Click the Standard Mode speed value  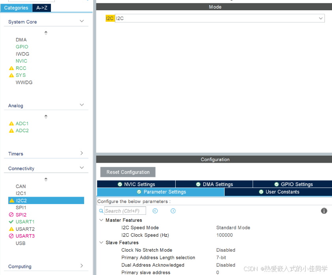click(x=233, y=228)
